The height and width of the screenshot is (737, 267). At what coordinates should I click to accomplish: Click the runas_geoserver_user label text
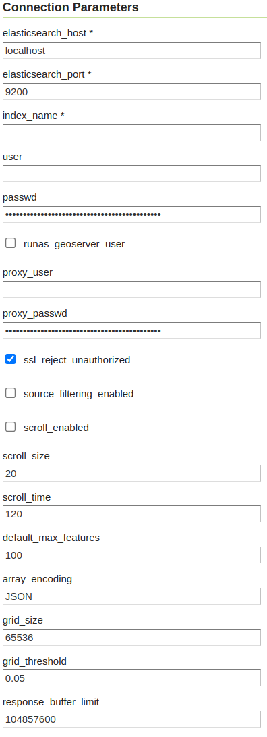(74, 244)
